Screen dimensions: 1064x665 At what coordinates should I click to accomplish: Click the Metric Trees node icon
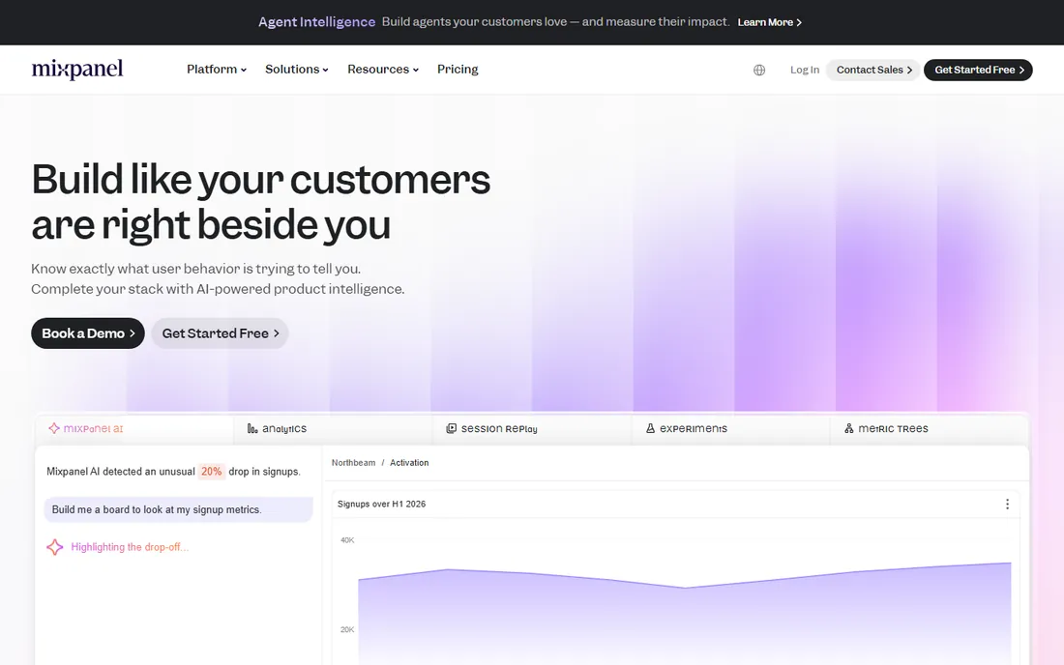point(849,428)
